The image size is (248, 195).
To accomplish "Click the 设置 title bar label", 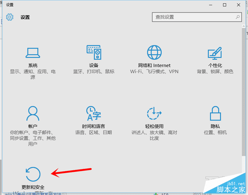I will 9,5.
